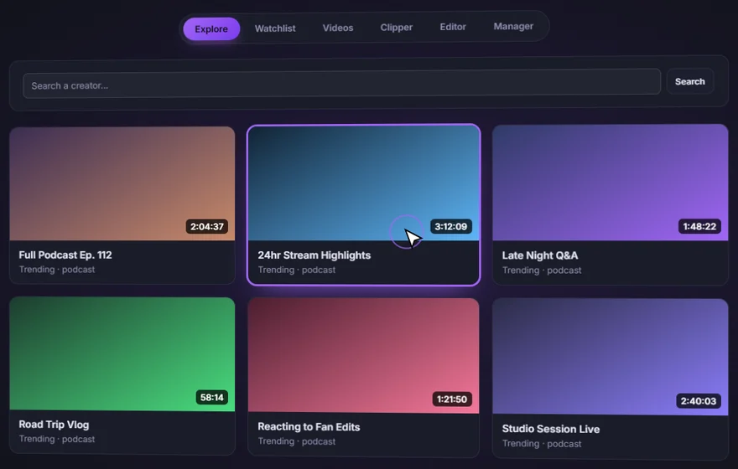Open the Full Podcast Ep. 112 thumbnail
738x469 pixels.
point(122,183)
